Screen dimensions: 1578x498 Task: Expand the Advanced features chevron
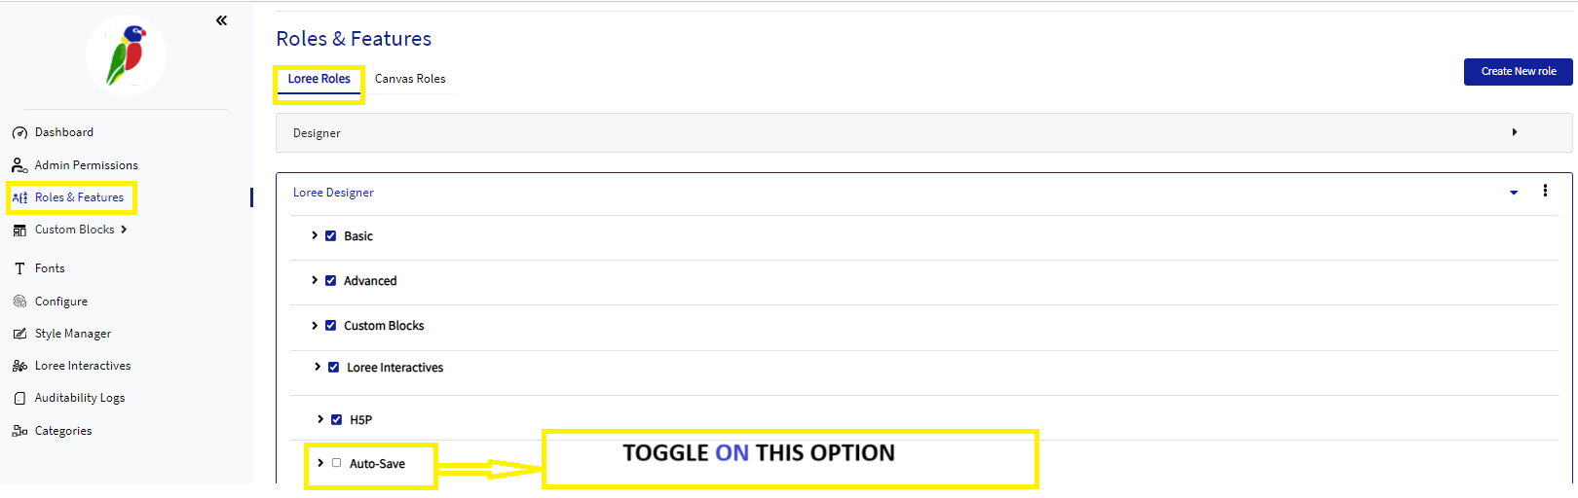click(315, 280)
